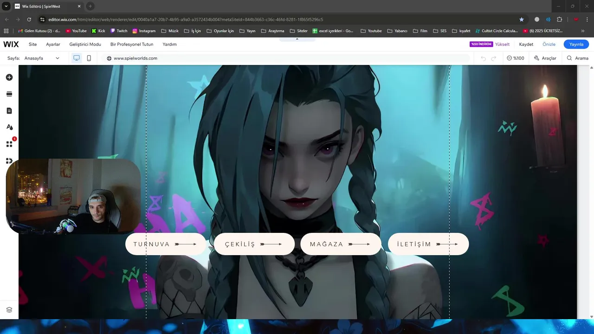Open the tab search dropdown arrow

pos(6,6)
